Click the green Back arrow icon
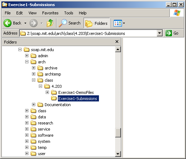This screenshot has height=159, width=186. (x=8, y=23)
